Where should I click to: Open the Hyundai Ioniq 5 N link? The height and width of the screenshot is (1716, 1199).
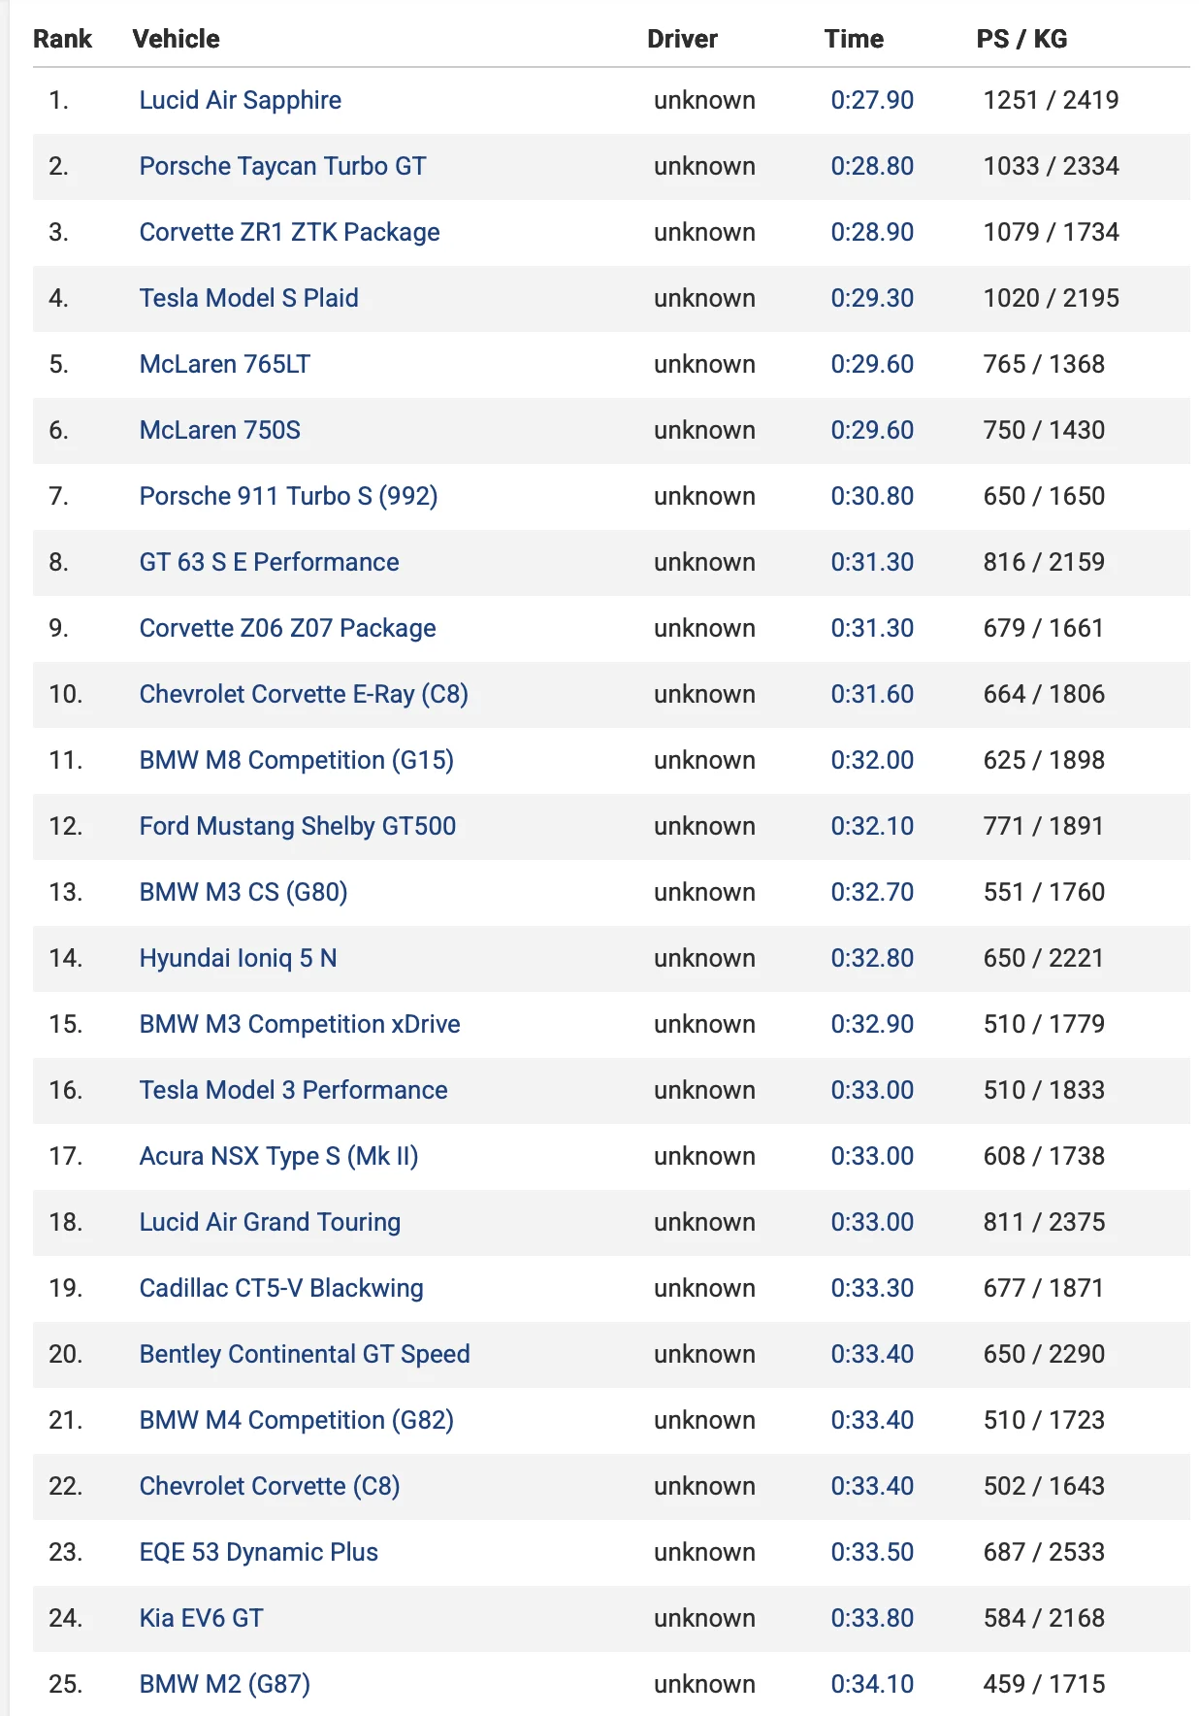(x=238, y=958)
